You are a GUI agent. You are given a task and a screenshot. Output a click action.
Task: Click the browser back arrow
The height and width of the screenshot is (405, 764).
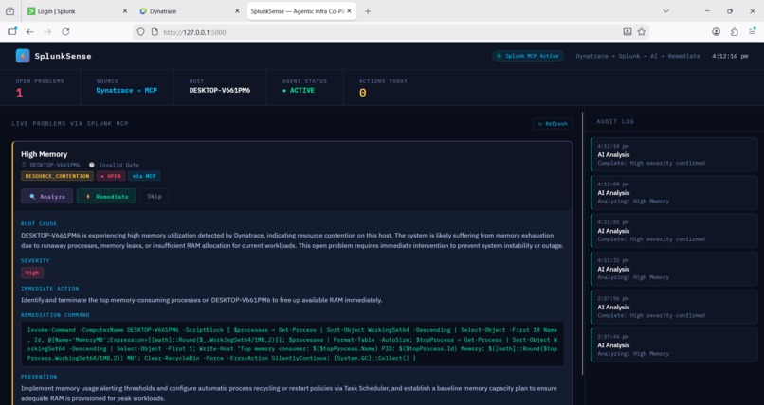click(x=29, y=31)
